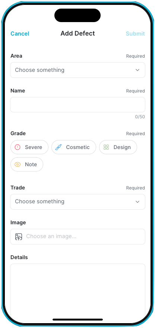The width and height of the screenshot is (155, 328).
Task: Open the Area dropdown
Action: [x=77, y=70]
